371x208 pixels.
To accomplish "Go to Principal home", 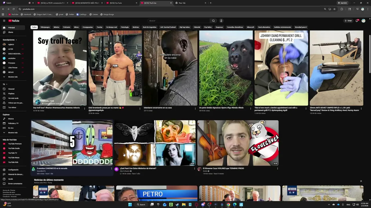I will coord(13,28).
